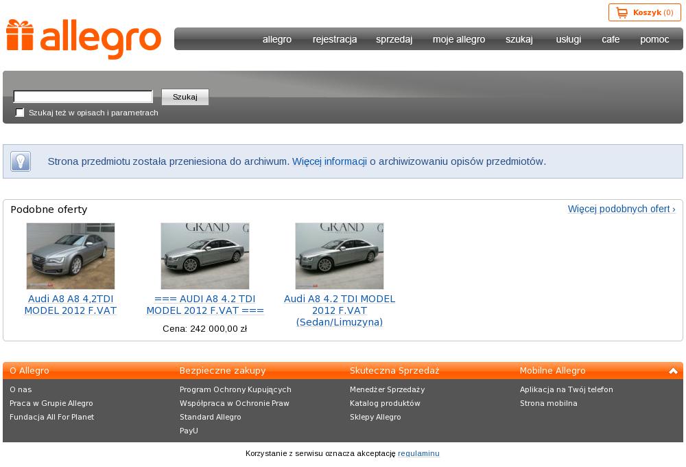Open the rejestracja menu item
This screenshot has height=467, width=686.
coord(335,39)
